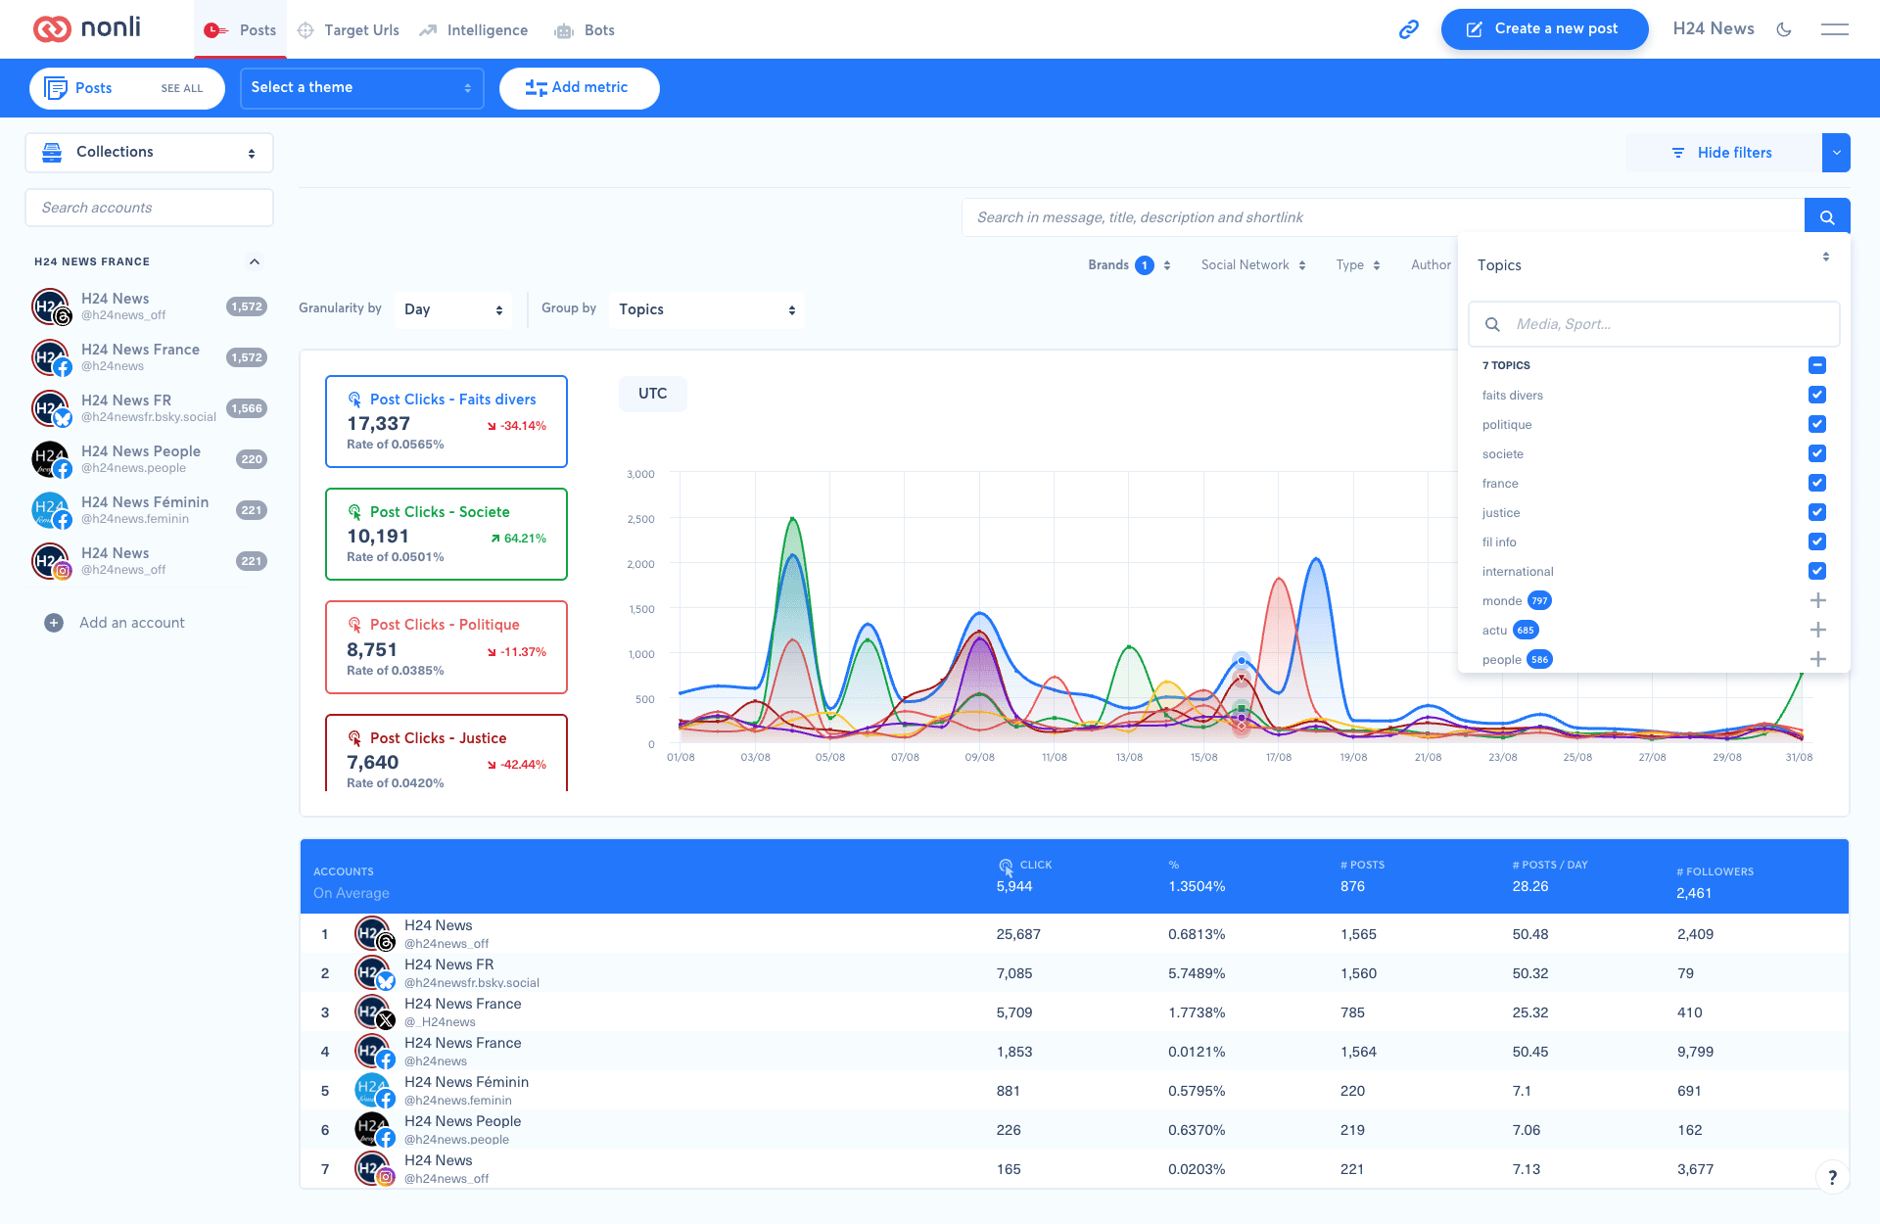Select H24 News FR Bluesky avatar in sidebar

pyautogui.click(x=51, y=408)
